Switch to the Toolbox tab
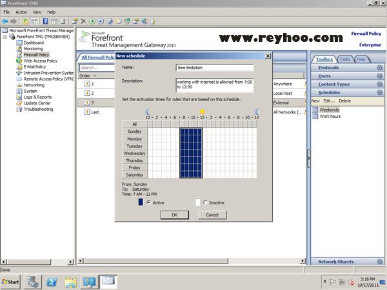The width and height of the screenshot is (387, 290). point(324,59)
